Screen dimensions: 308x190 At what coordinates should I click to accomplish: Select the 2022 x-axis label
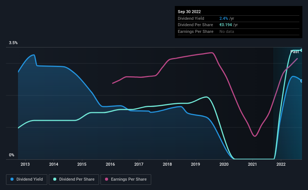[x=281, y=164]
